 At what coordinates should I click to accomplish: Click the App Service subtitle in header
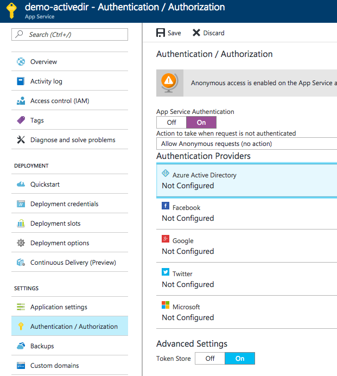coord(40,17)
